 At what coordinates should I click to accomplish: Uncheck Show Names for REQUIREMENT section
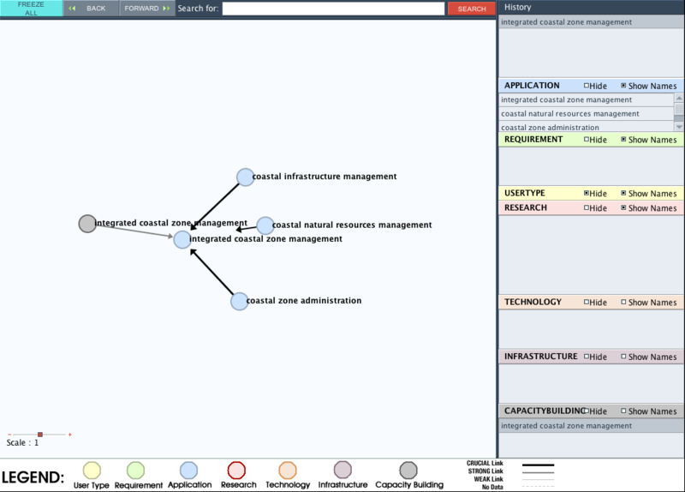pyautogui.click(x=623, y=140)
